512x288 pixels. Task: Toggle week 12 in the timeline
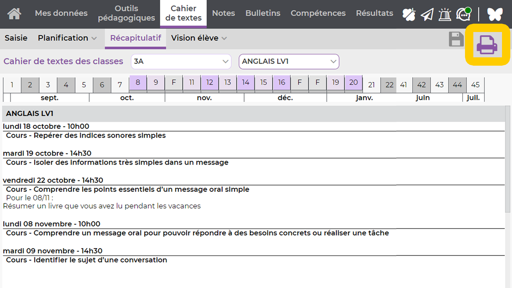coord(210,82)
